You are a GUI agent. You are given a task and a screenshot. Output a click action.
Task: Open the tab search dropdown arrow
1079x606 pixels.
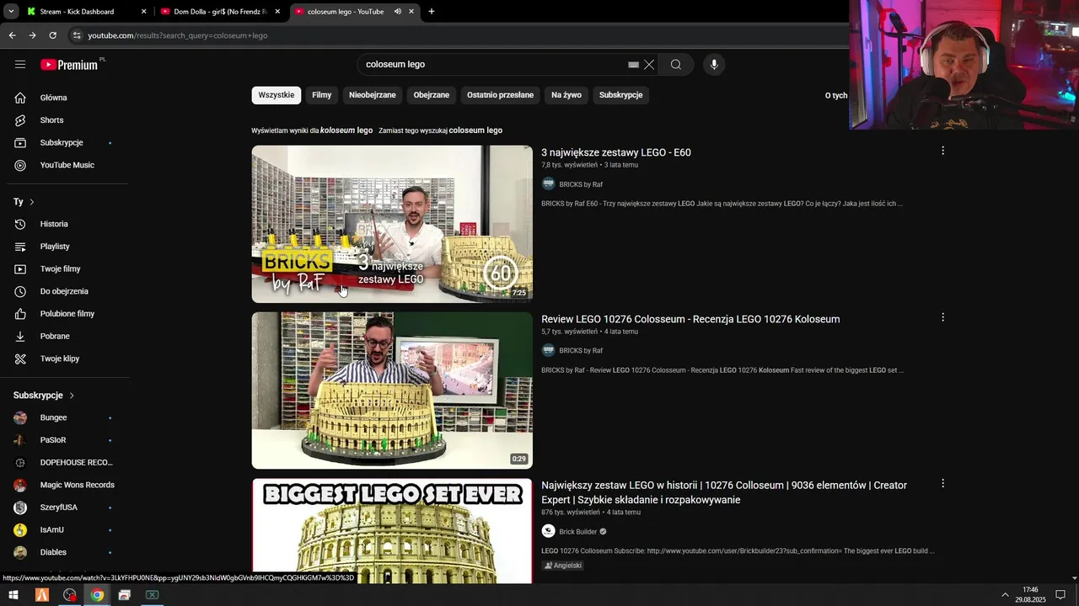[x=11, y=12]
